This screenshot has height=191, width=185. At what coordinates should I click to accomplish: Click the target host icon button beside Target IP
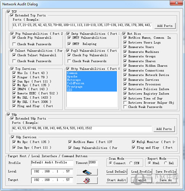click(x=87, y=180)
